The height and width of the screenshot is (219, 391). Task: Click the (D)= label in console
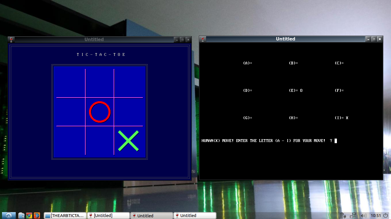tap(248, 90)
